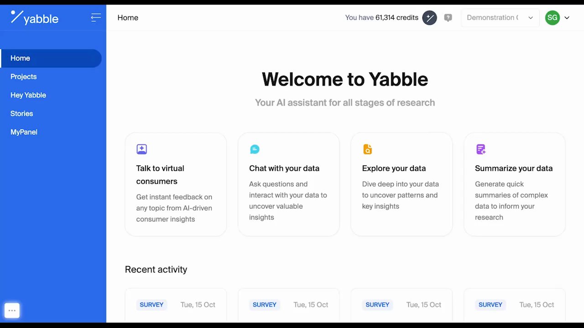The image size is (584, 328).
Task: Go to Projects in the sidebar
Action: (24, 77)
